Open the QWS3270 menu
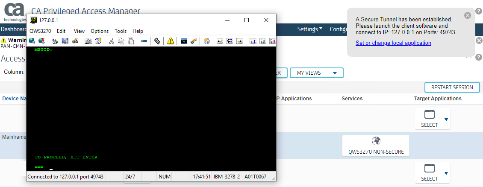The height and width of the screenshot is (187, 483). click(40, 31)
